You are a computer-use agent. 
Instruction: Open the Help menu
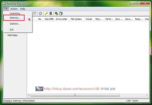(x=23, y=9)
